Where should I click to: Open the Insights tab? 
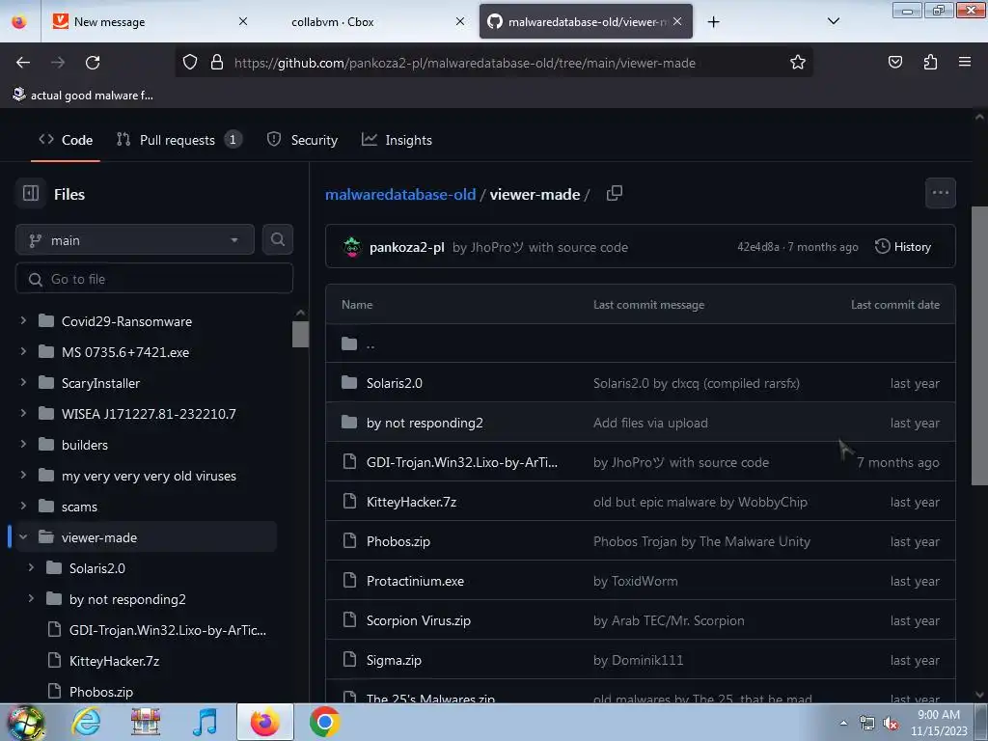coord(397,140)
